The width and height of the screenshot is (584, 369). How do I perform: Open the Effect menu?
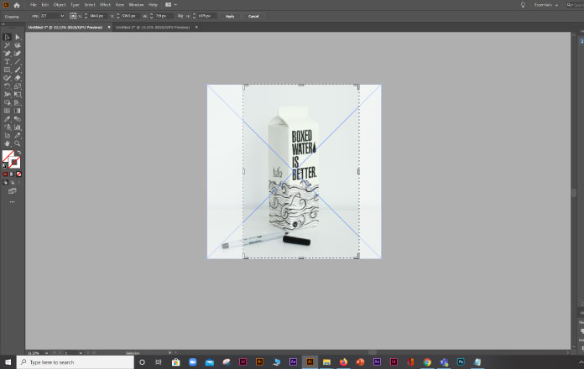105,5
